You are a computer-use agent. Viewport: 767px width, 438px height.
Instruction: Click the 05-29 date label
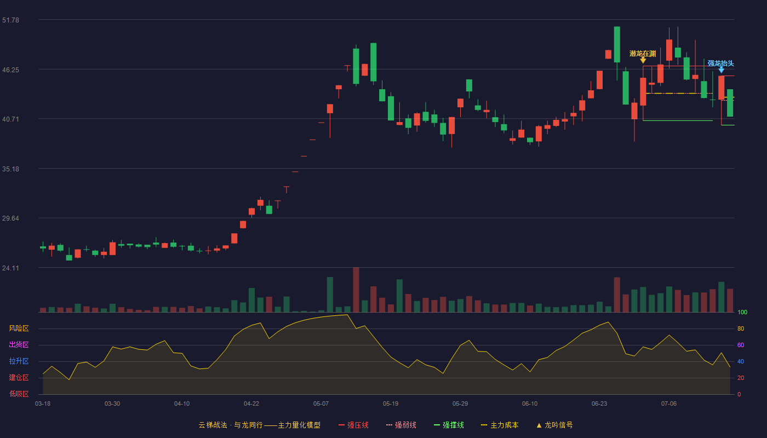pyautogui.click(x=460, y=404)
